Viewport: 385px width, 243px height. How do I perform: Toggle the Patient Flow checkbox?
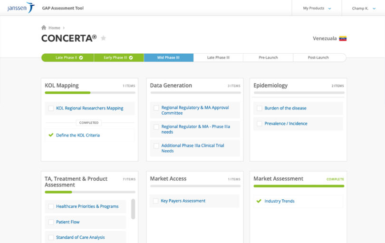(51, 222)
